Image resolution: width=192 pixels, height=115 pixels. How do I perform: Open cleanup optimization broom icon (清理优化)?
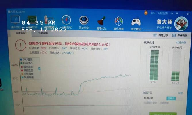pos(101,23)
